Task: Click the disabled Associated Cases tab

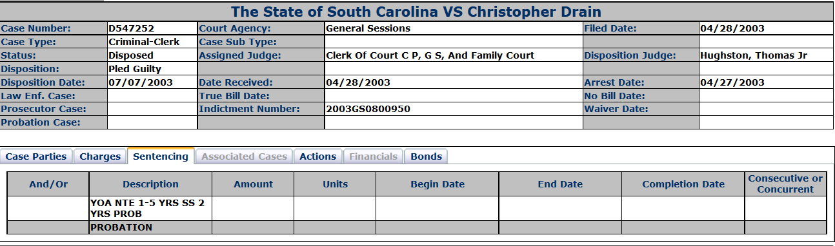Action: coord(245,156)
